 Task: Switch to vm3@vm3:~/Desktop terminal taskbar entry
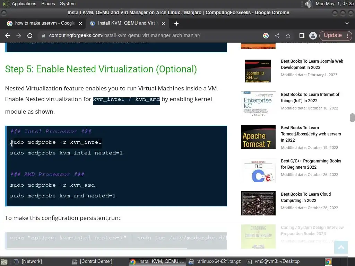click(x=273, y=261)
